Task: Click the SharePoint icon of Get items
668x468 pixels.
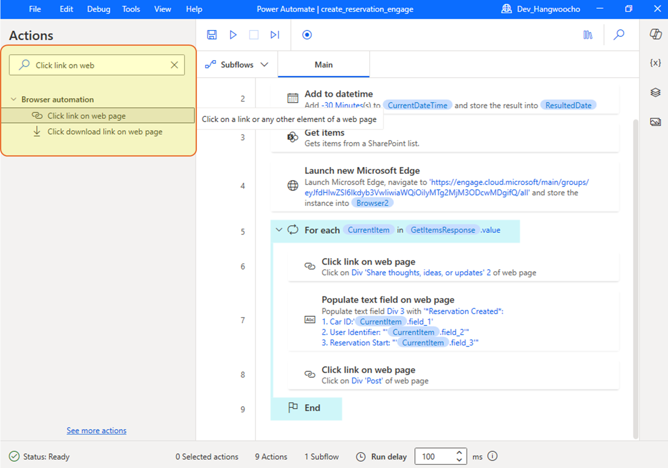Action: coord(293,137)
